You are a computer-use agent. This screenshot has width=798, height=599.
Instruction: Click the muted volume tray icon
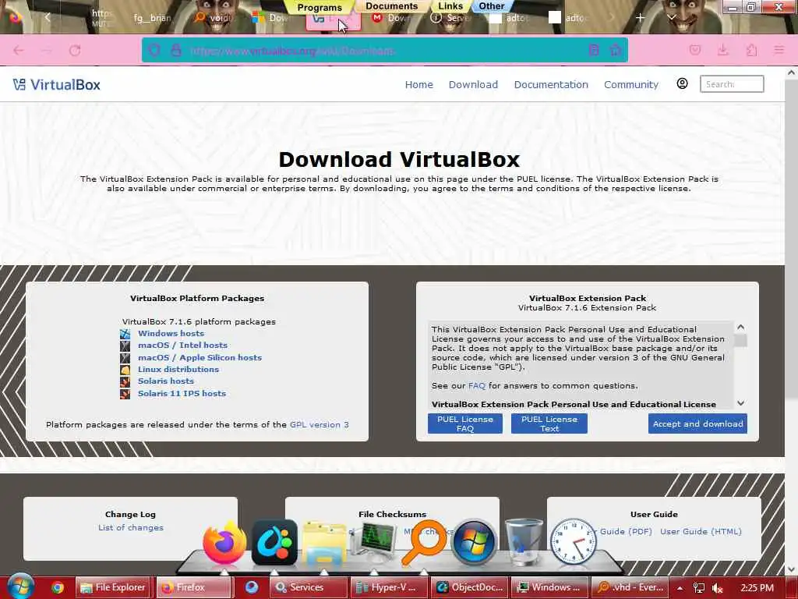pyautogui.click(x=718, y=588)
